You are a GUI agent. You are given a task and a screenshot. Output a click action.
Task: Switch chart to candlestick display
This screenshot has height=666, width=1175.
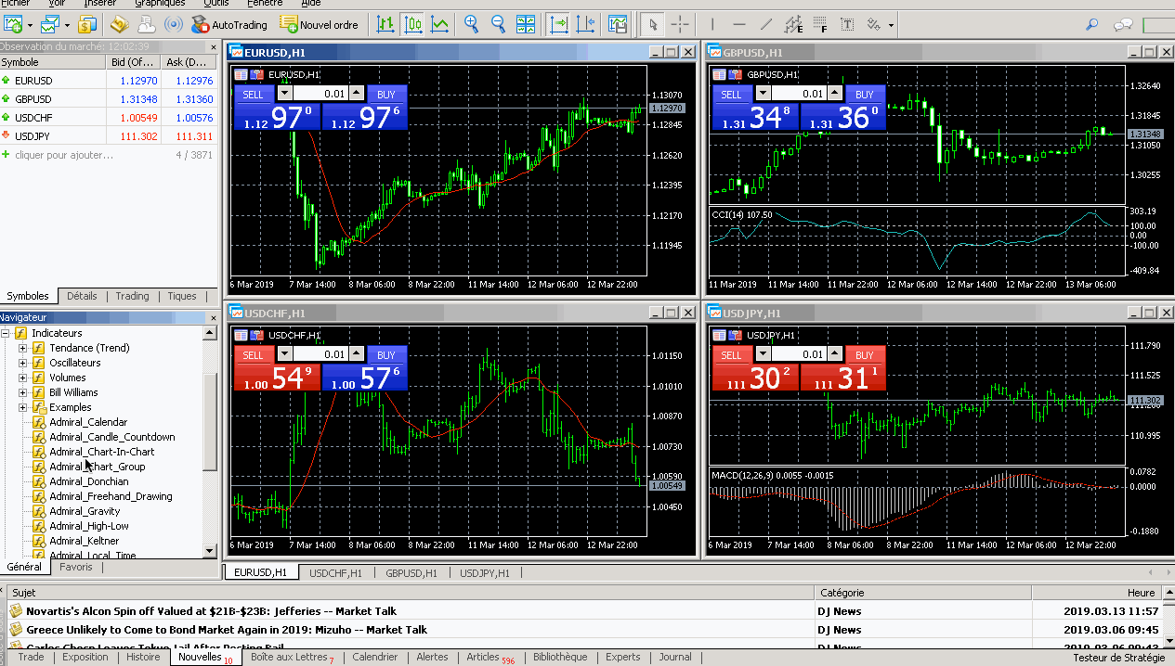[413, 25]
